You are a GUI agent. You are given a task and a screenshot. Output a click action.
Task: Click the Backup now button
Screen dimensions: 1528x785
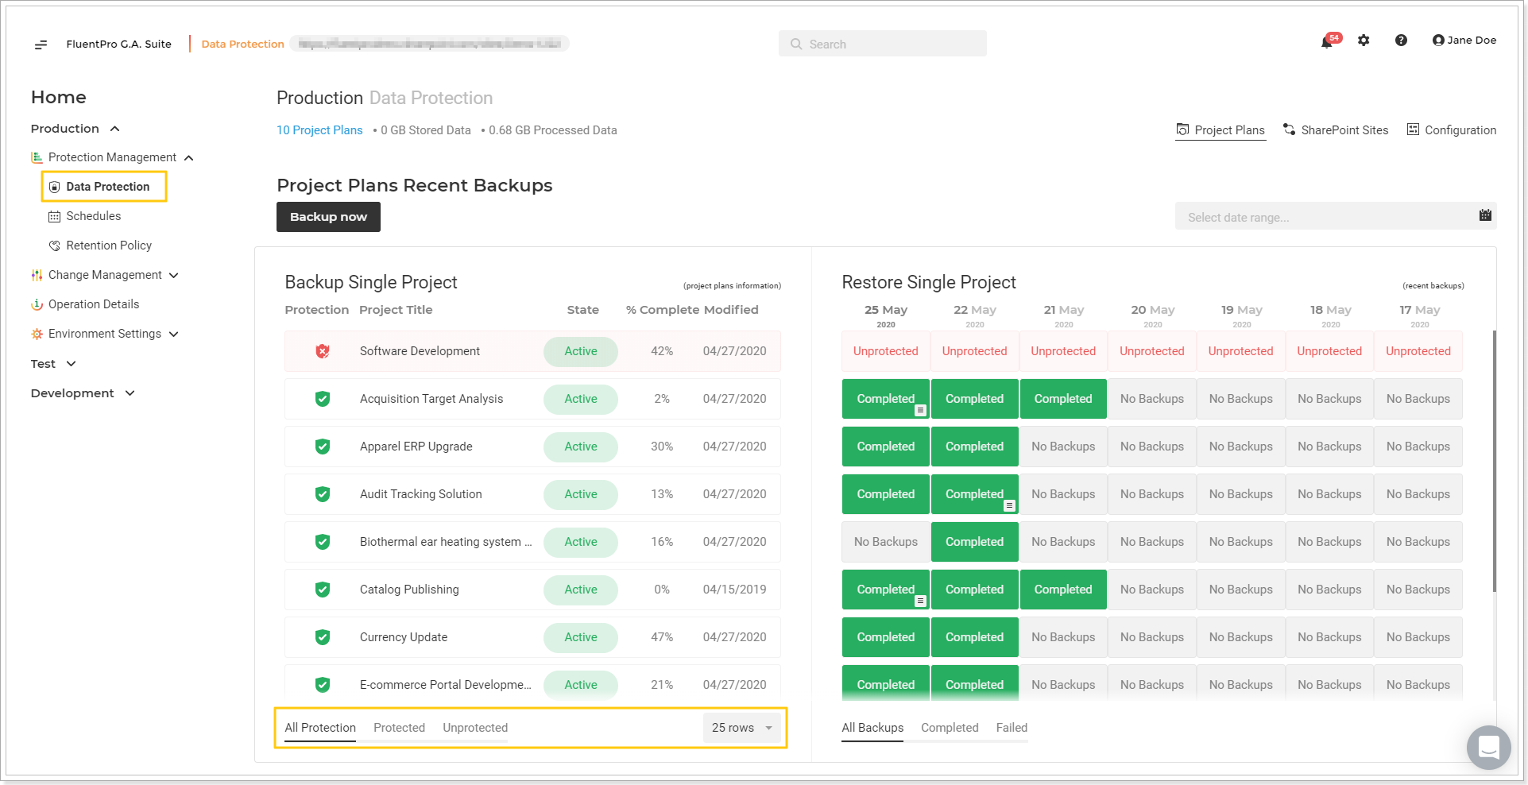pos(328,217)
